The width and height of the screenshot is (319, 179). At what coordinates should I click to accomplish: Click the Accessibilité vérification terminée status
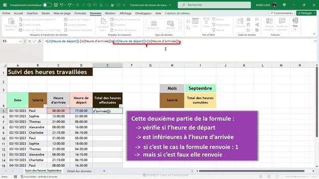pos(39,177)
